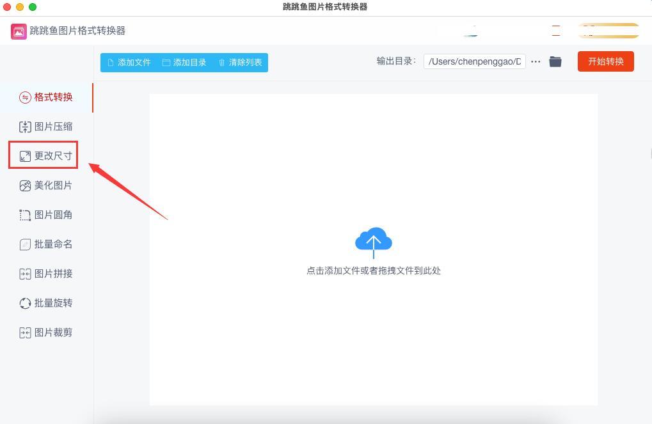
Task: Select 图片拼接 image stitching option
Action: click(x=46, y=274)
